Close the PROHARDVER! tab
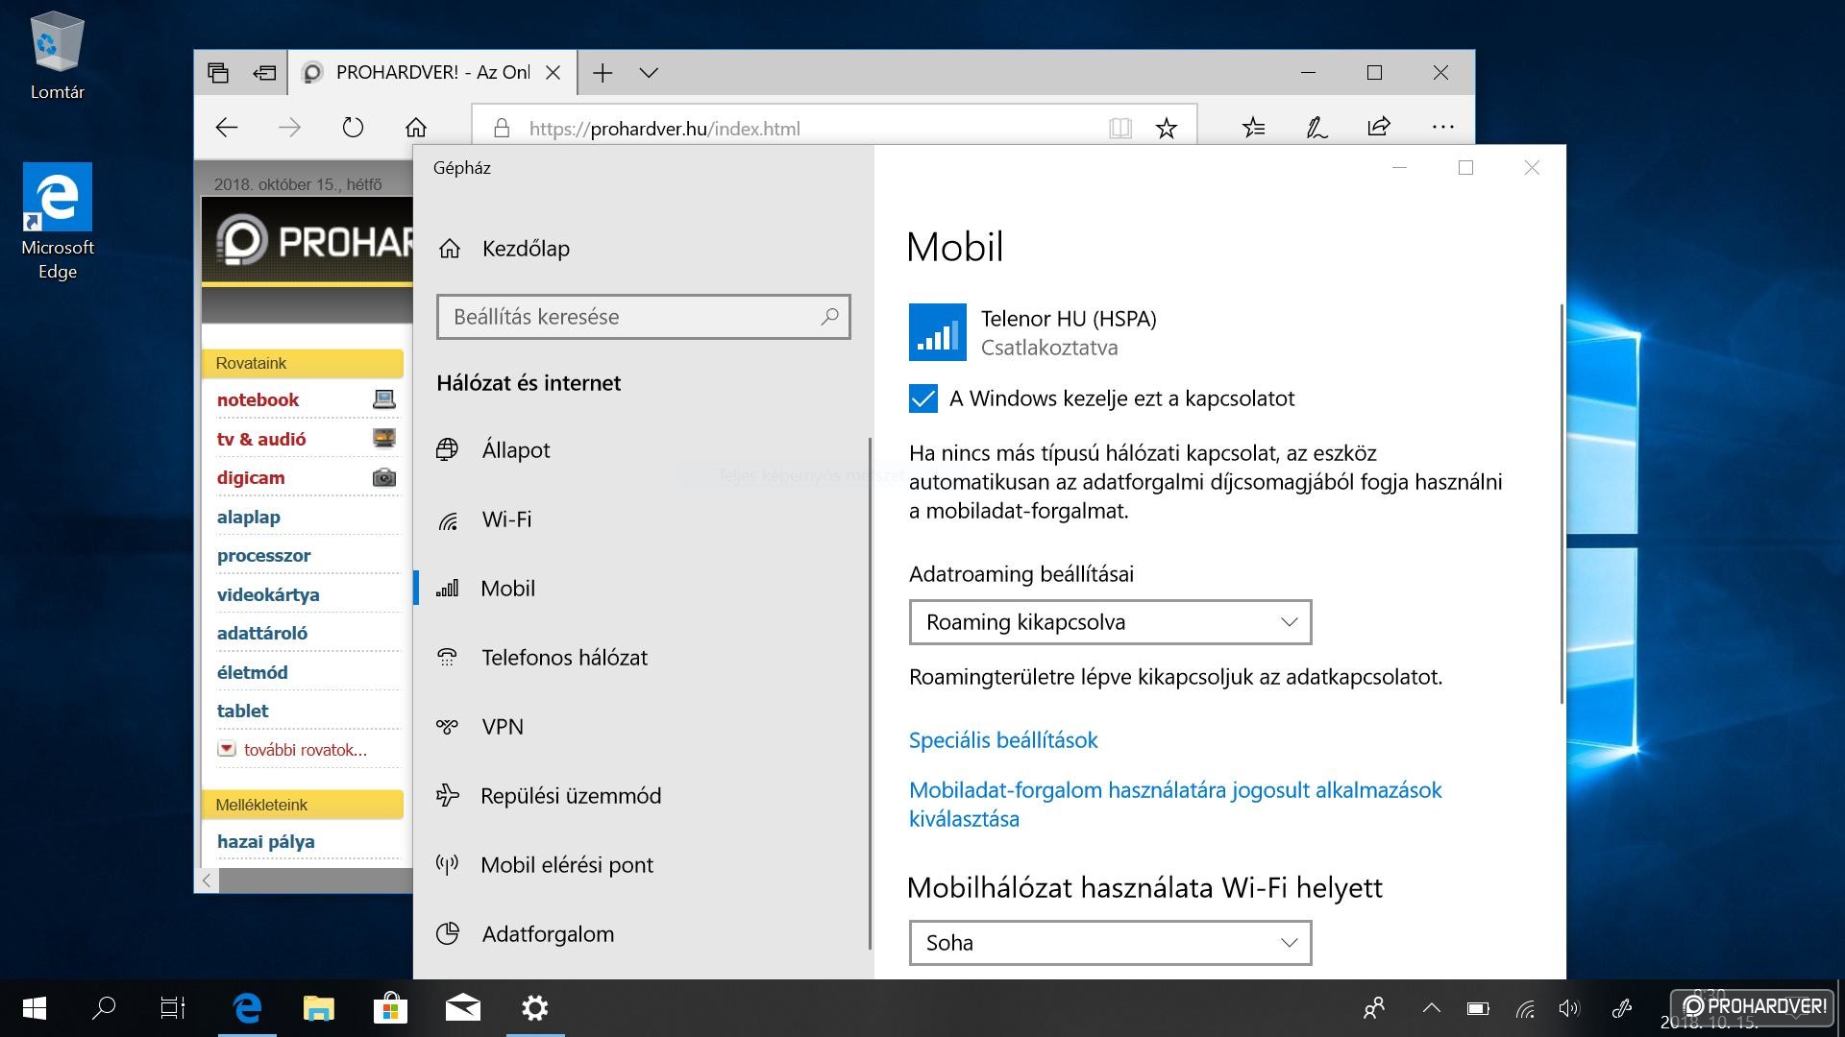This screenshot has width=1845, height=1037. tap(553, 73)
